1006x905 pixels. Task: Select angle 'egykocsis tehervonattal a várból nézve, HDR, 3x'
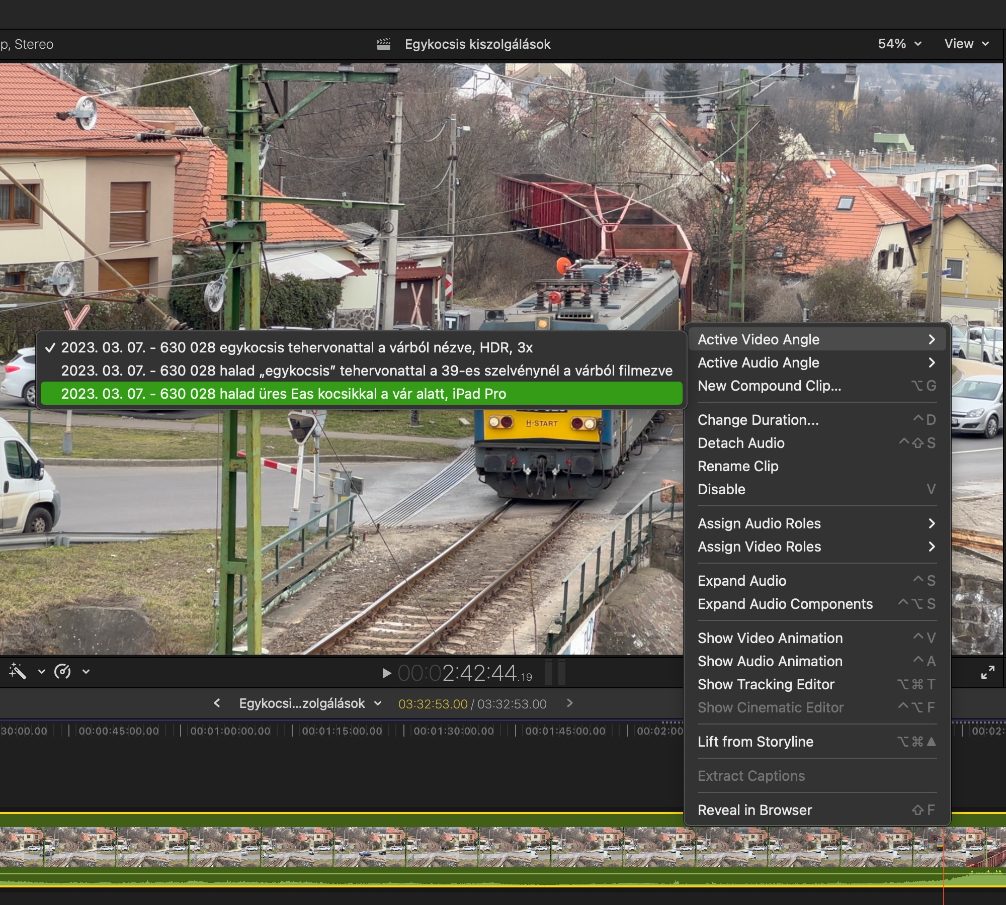(361, 347)
